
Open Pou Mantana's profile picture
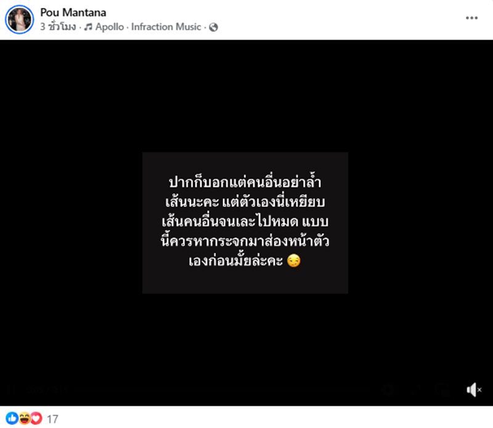click(20, 20)
